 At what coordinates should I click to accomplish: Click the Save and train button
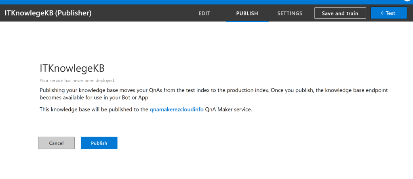[x=340, y=13]
